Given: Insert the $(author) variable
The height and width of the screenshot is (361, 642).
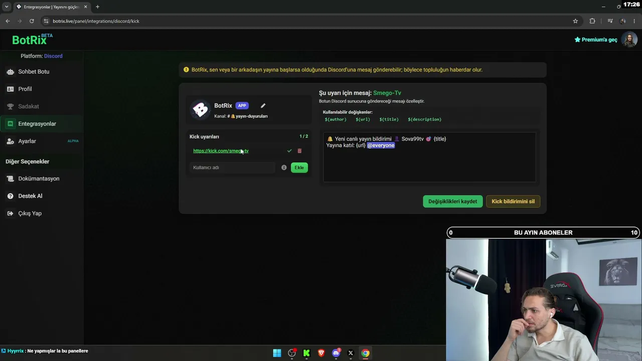Looking at the screenshot, I should [336, 119].
